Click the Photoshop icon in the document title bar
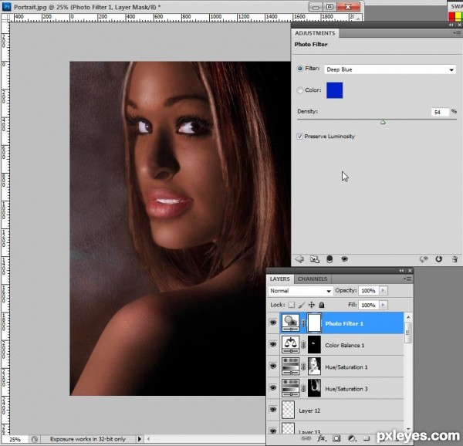463x446 pixels. (6, 6)
